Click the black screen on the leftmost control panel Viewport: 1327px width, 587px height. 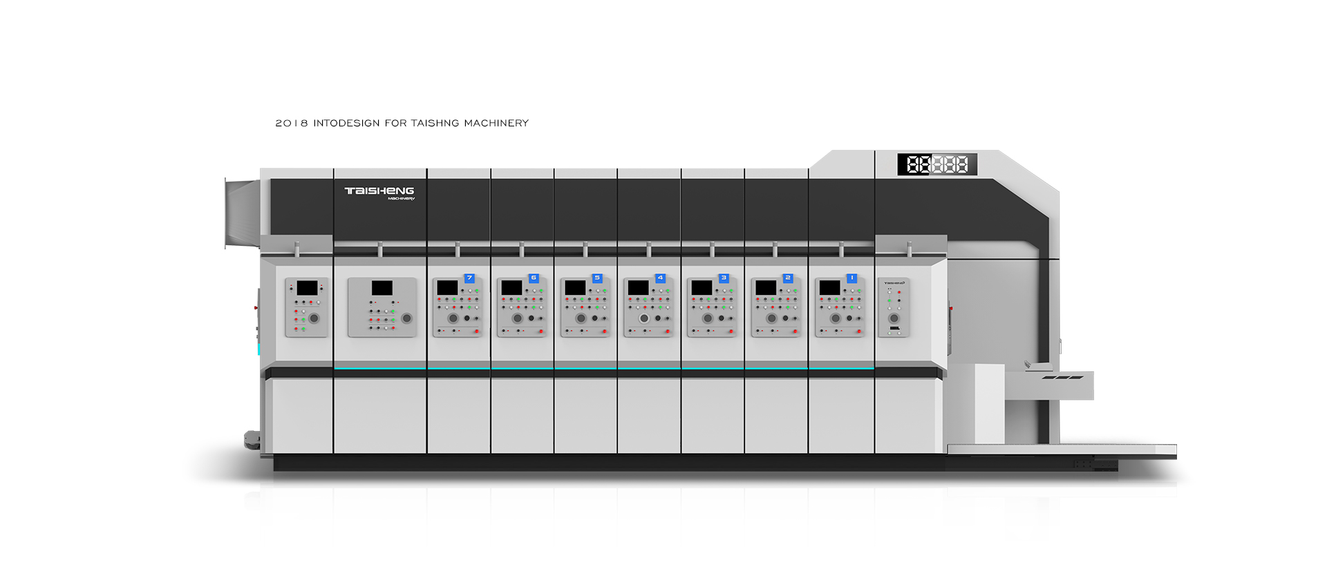pyautogui.click(x=307, y=288)
